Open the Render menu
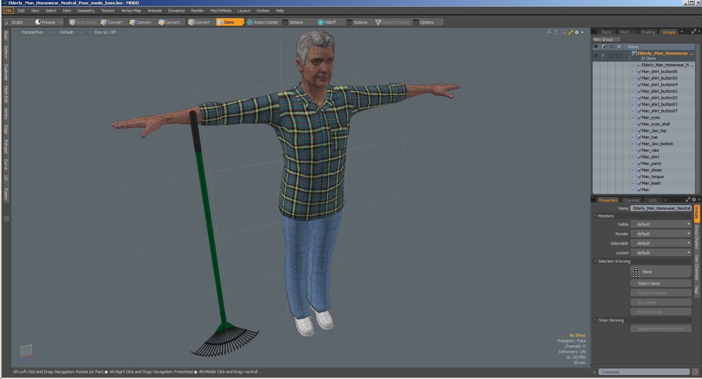 [197, 11]
